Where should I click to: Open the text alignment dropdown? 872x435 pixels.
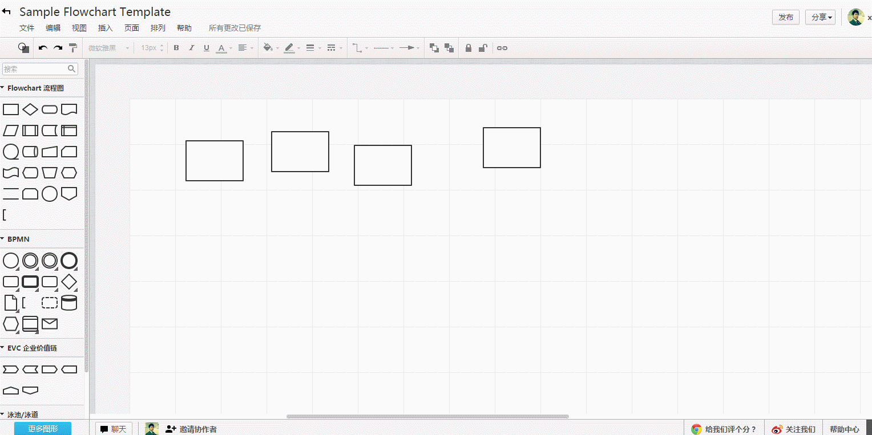click(245, 48)
